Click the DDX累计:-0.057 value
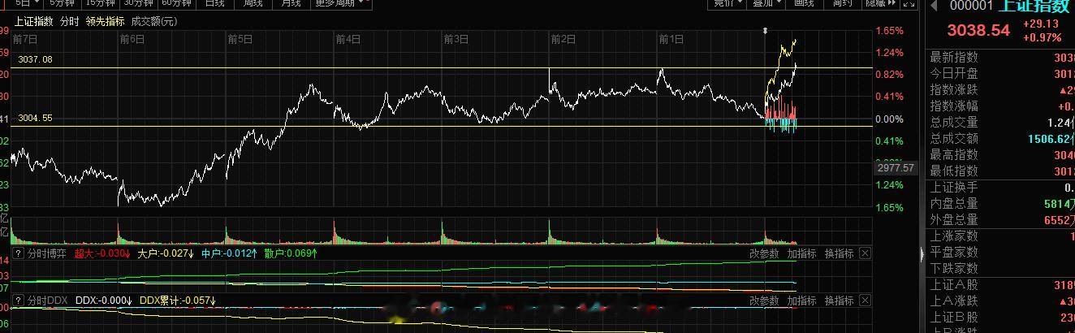This screenshot has width=1075, height=333. coord(178,301)
